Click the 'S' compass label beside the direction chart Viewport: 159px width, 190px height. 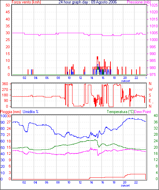point(150,95)
